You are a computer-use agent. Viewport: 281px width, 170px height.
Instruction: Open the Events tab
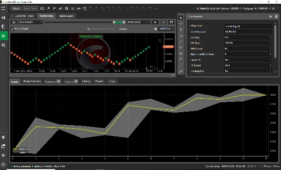(99, 81)
